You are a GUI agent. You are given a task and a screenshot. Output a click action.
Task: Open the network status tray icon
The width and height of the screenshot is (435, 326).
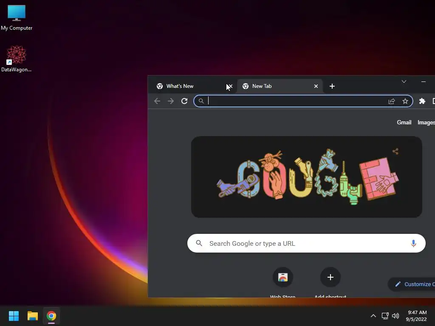385,316
